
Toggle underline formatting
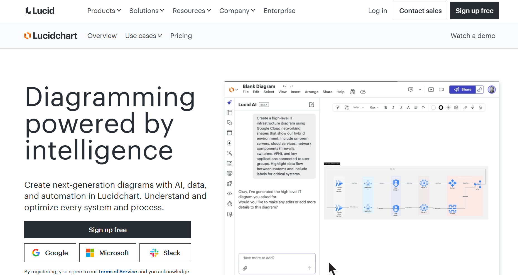coord(401,107)
